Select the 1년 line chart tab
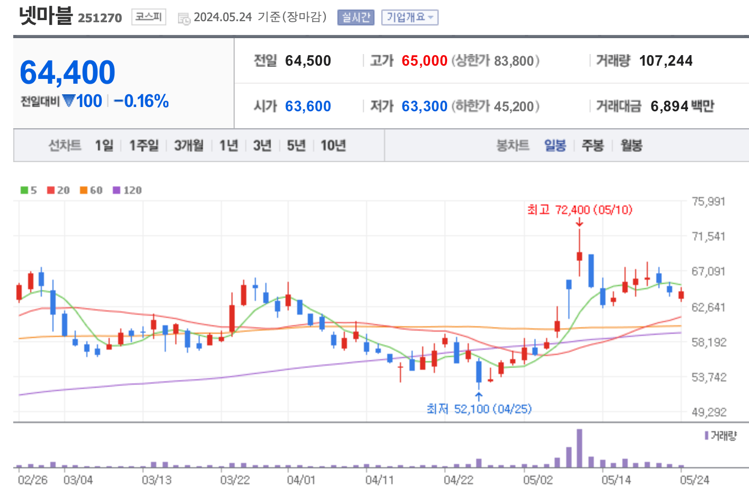Image resolution: width=749 pixels, height=499 pixels. (228, 145)
